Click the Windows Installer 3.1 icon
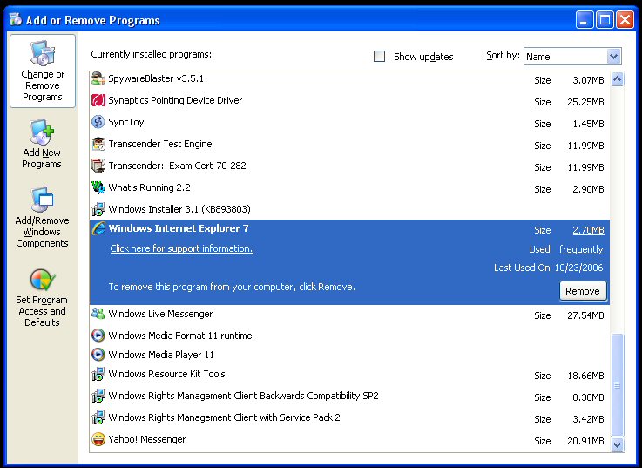This screenshot has height=468, width=642. pos(98,209)
